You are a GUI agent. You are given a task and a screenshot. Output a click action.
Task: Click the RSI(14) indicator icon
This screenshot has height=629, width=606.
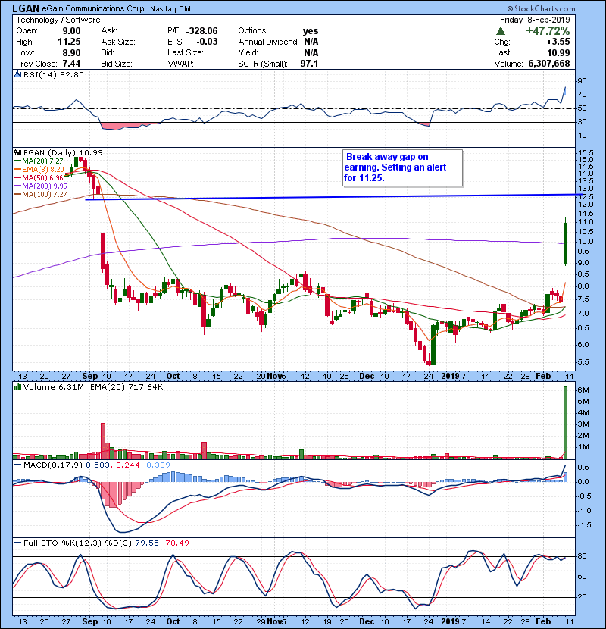click(x=18, y=74)
